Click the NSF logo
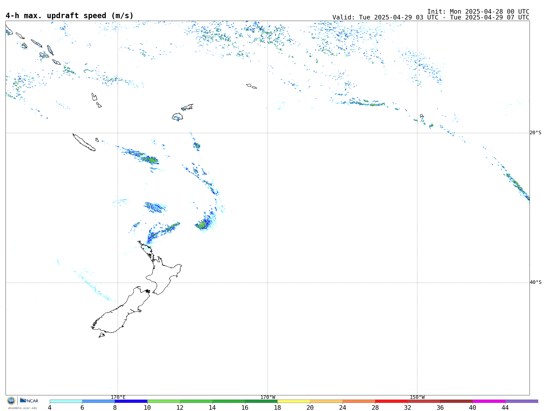The height and width of the screenshot is (411, 546). coord(11,400)
